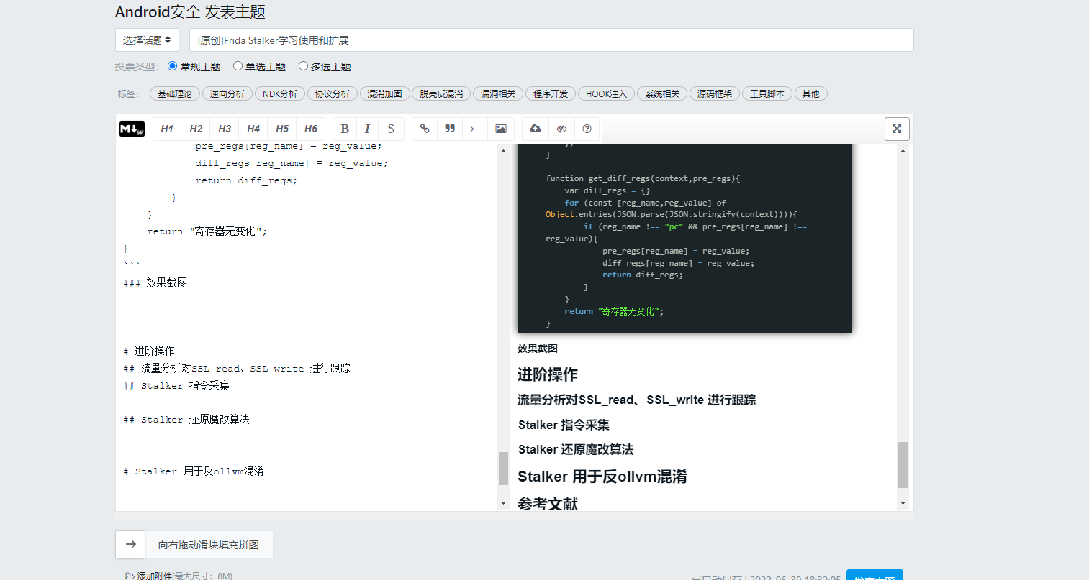This screenshot has width=1089, height=580.
Task: Insert a code block with the terminal icon
Action: click(x=475, y=129)
